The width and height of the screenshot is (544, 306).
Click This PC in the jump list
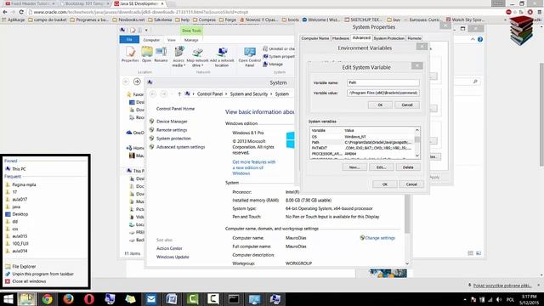pyautogui.click(x=19, y=169)
